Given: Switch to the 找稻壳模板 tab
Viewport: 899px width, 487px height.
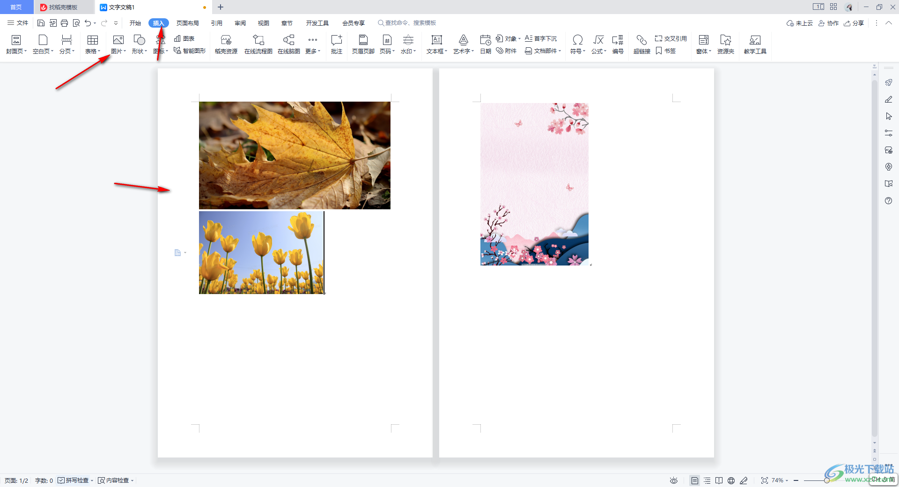Looking at the screenshot, I should tap(64, 7).
